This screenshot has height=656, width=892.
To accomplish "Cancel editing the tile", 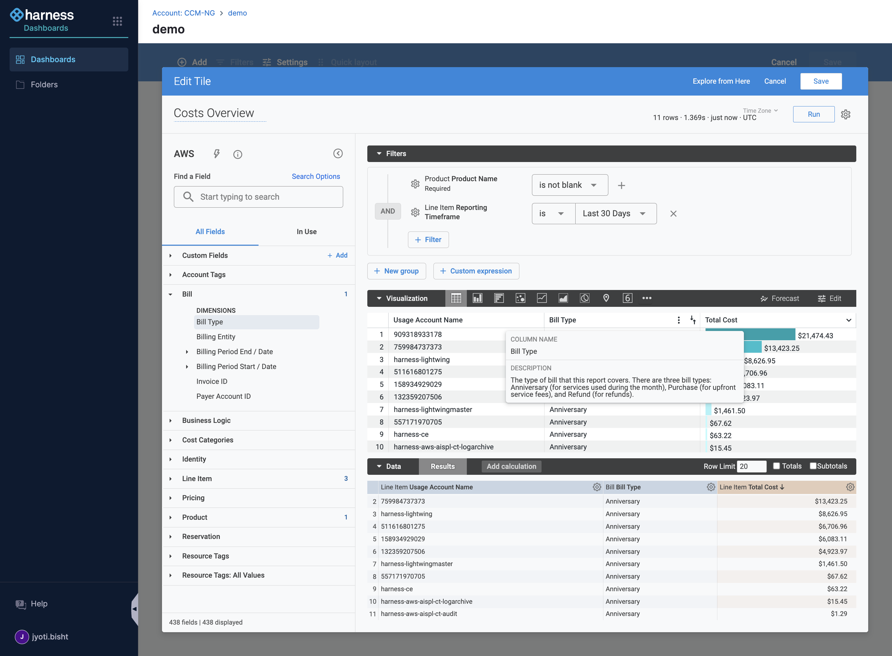I will click(775, 81).
